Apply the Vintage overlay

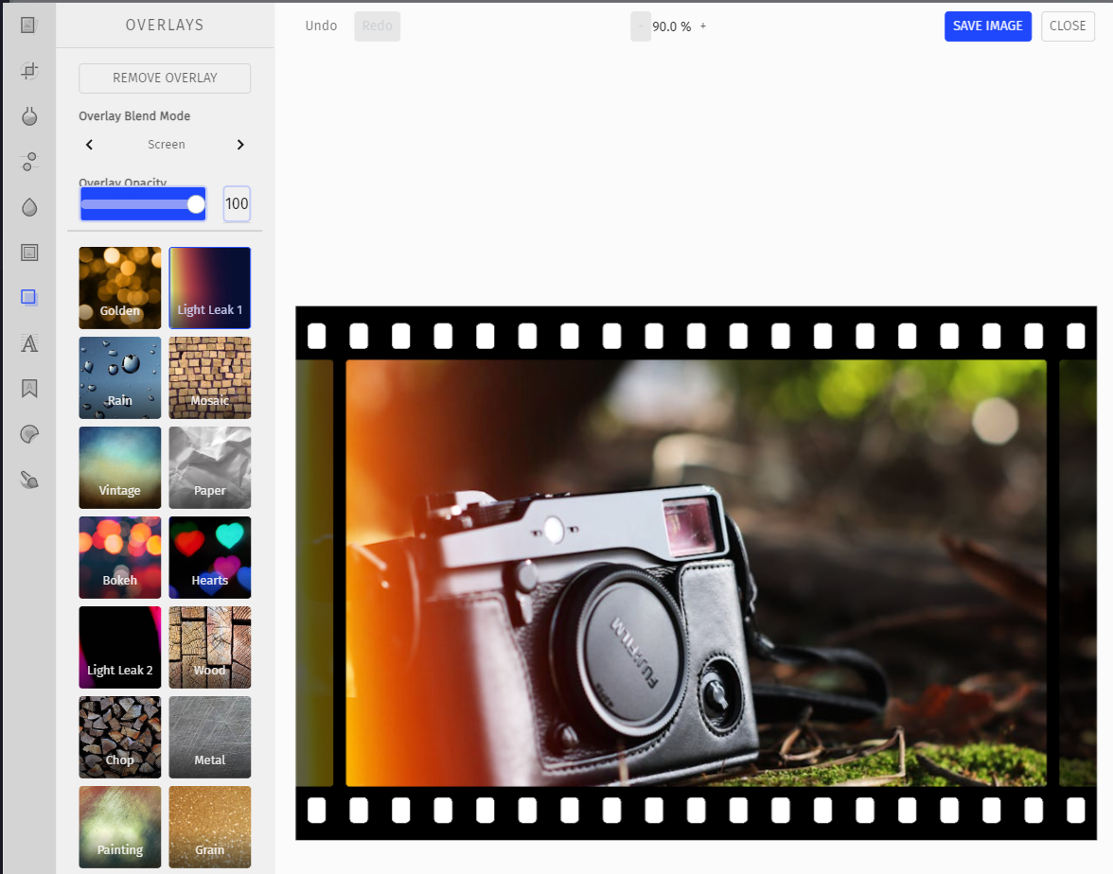(120, 467)
